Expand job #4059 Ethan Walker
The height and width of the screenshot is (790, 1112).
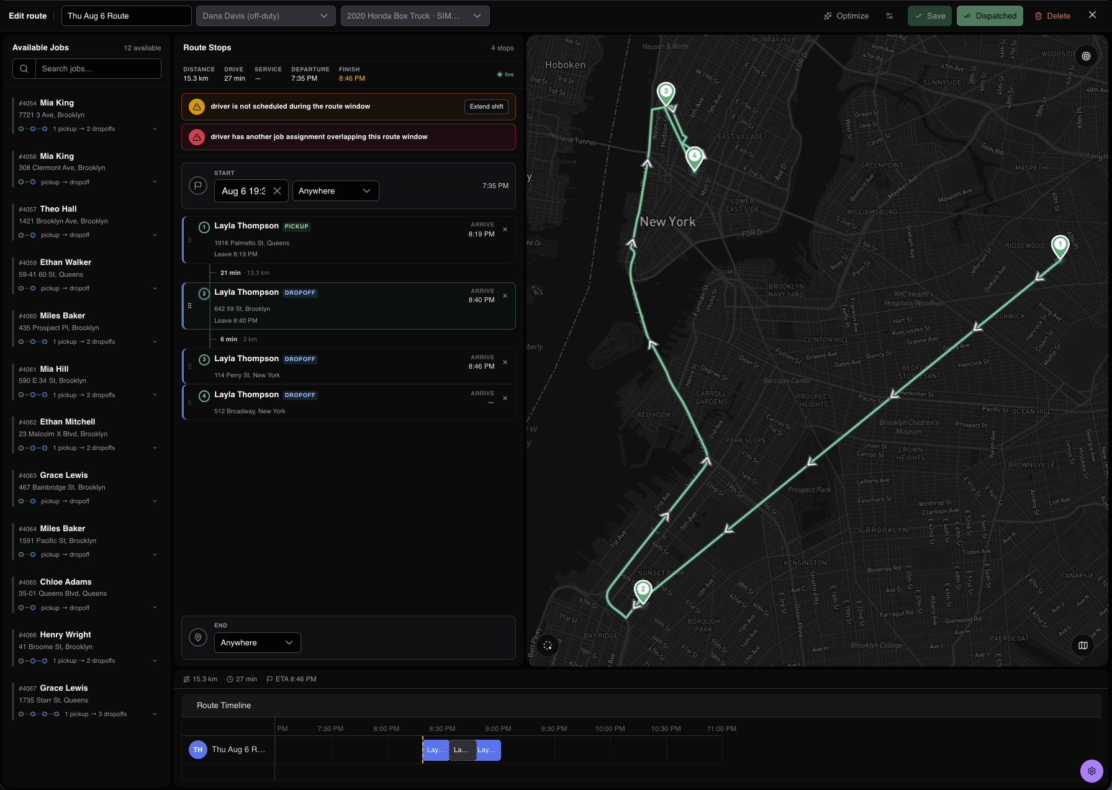click(x=155, y=289)
